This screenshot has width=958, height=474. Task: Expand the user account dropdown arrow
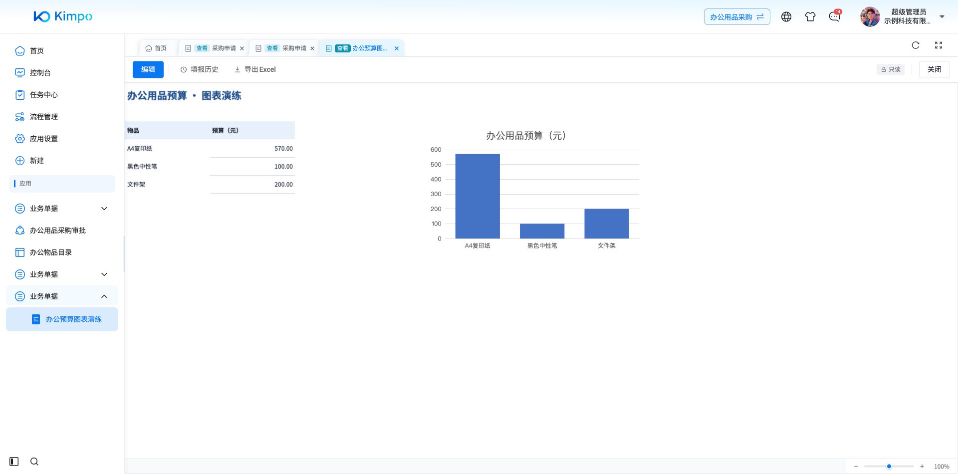[942, 16]
